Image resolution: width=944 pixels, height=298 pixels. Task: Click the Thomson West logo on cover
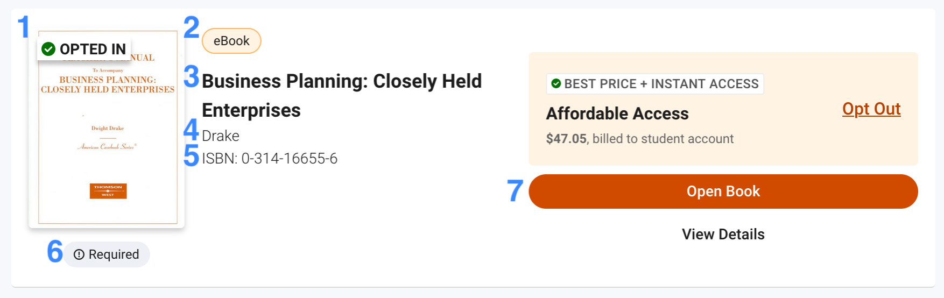click(108, 191)
